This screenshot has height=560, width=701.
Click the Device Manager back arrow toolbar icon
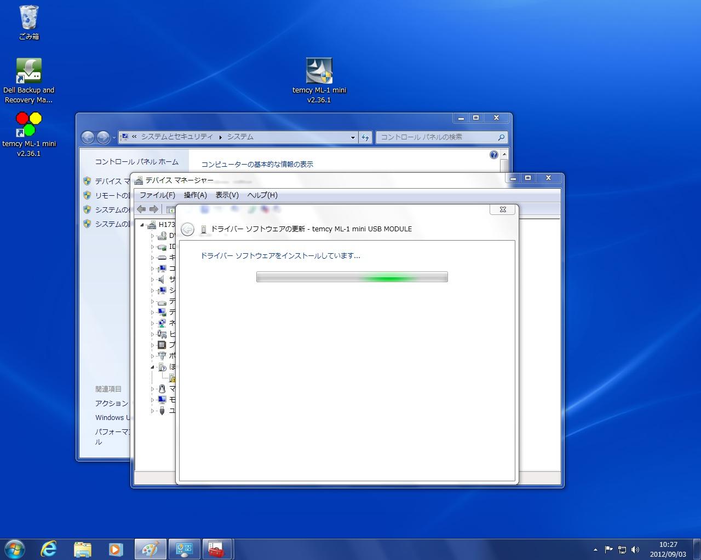click(141, 209)
